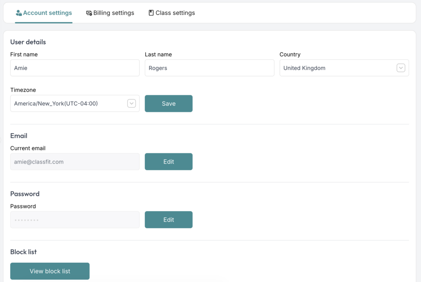The width and height of the screenshot is (421, 282).
Task: Open the Timezone dropdown showing America/New_York
Action: coord(75,103)
